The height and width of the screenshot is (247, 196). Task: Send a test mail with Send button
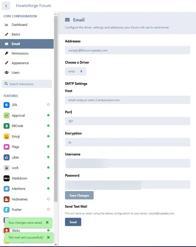coord(73,222)
